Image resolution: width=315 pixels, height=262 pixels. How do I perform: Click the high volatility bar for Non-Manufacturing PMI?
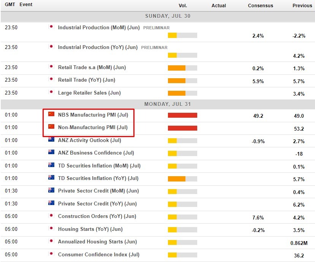pyautogui.click(x=182, y=128)
